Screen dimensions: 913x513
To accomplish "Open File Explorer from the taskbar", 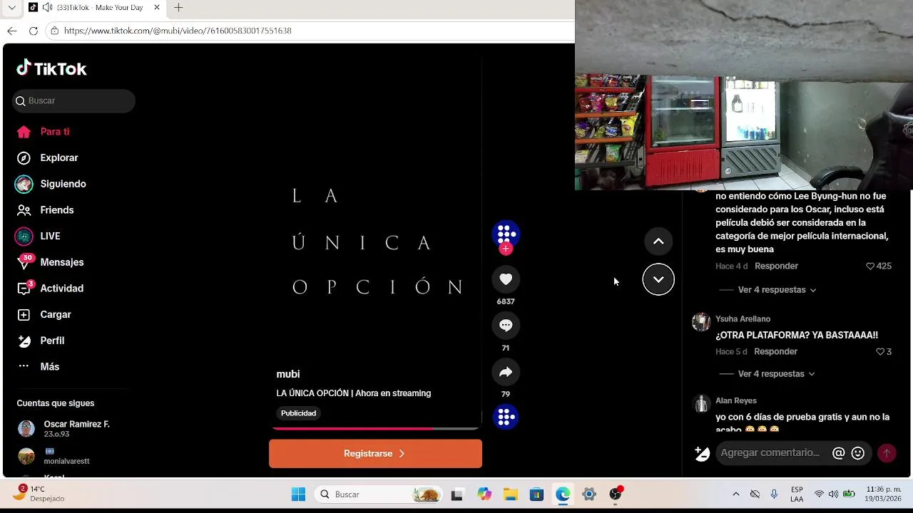I will 510,494.
